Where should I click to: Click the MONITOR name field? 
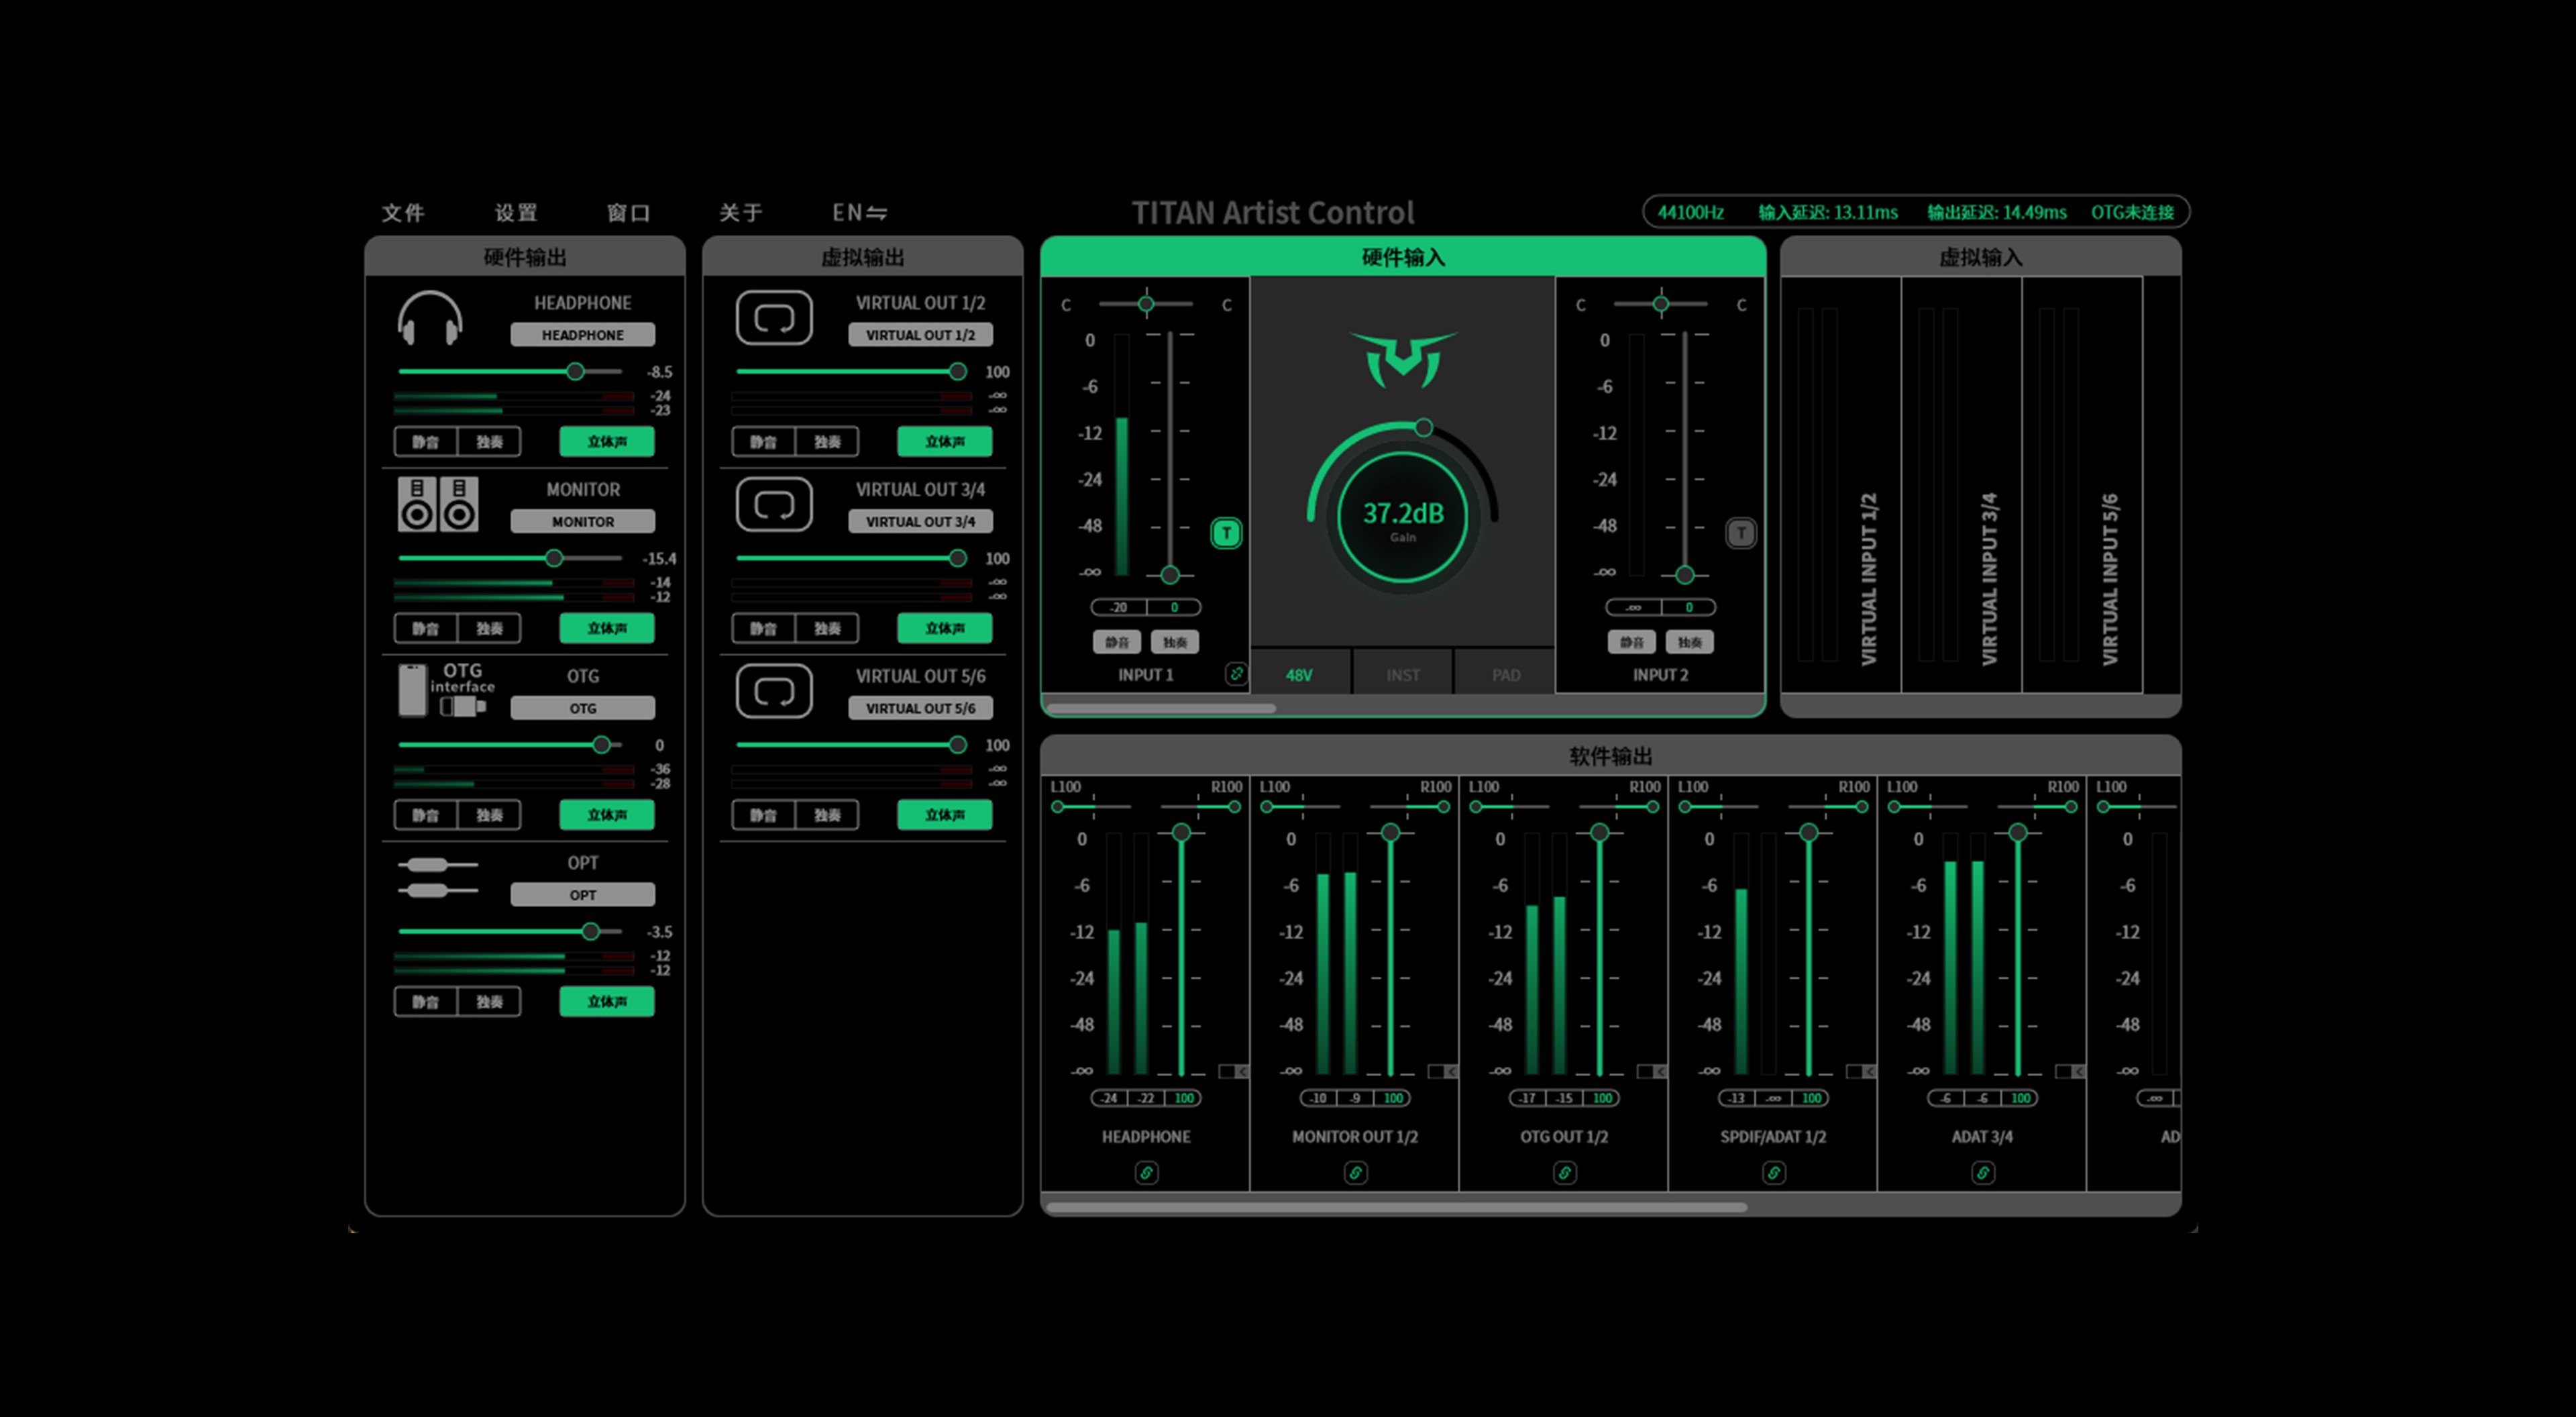click(583, 522)
